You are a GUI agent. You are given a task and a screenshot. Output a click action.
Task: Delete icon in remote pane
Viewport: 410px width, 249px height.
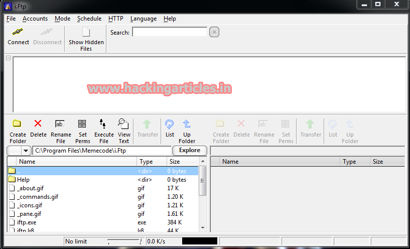[x=241, y=123]
